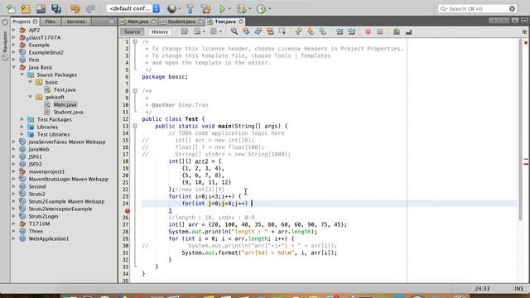Screen dimensions: 530x298
Task: Create a new file with toolbar icon
Action: point(11,9)
